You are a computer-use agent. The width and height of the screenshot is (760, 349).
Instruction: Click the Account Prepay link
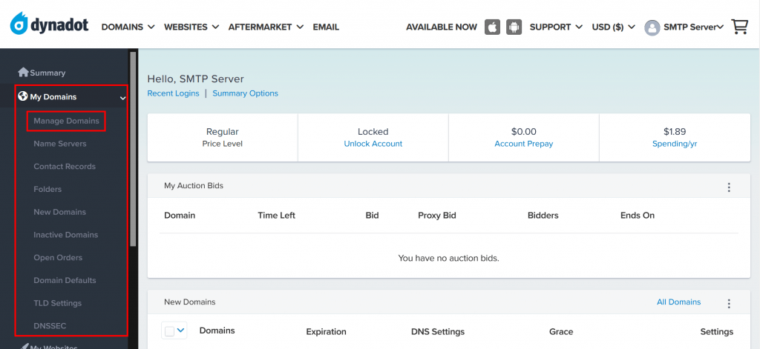click(x=523, y=144)
